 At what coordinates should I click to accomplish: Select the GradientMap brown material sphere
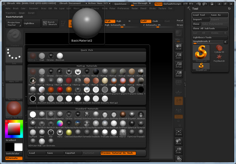tap(123, 115)
